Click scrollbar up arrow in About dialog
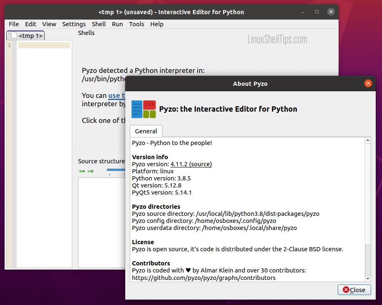This screenshot has height=305, width=382. click(368, 140)
